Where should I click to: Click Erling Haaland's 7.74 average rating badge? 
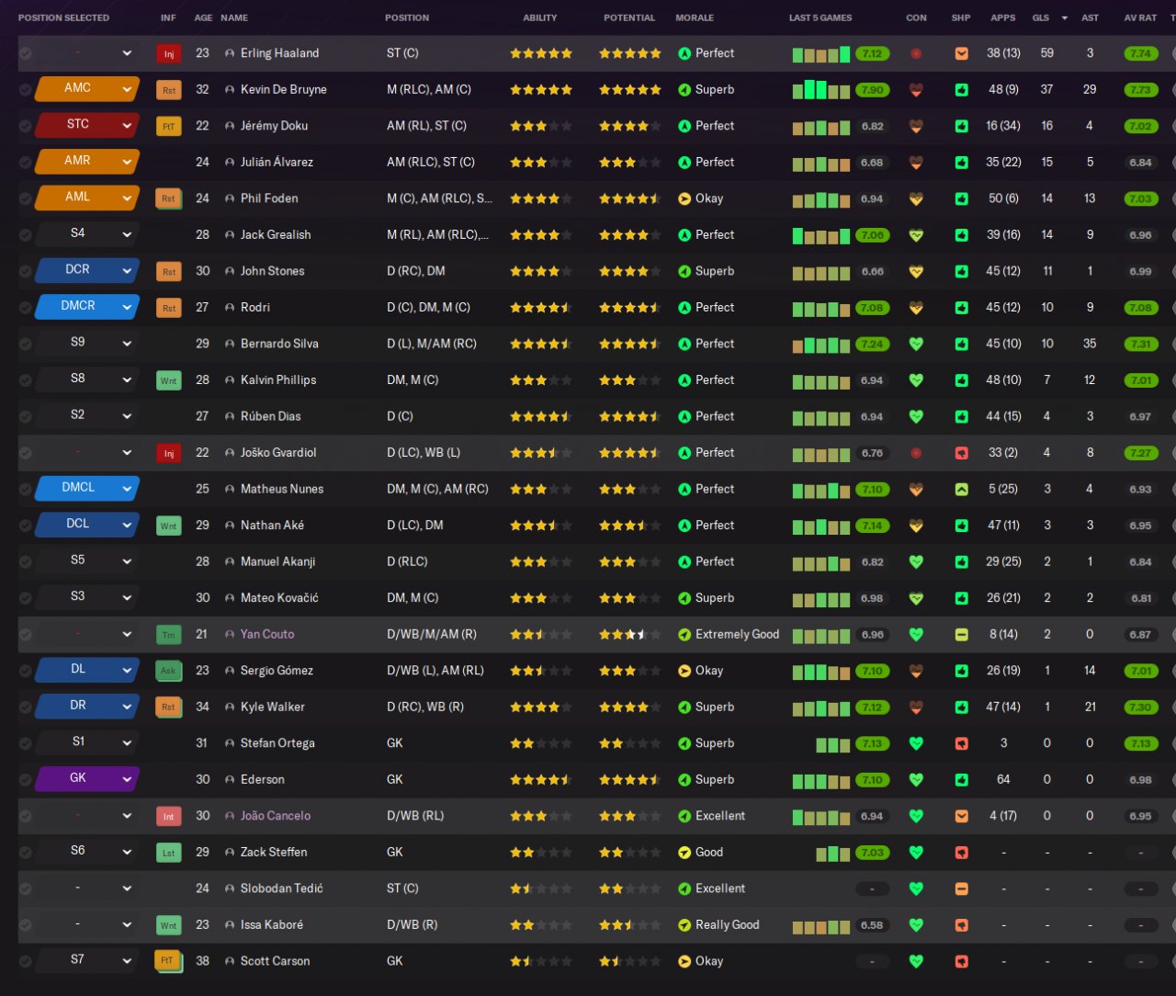pyautogui.click(x=1140, y=54)
